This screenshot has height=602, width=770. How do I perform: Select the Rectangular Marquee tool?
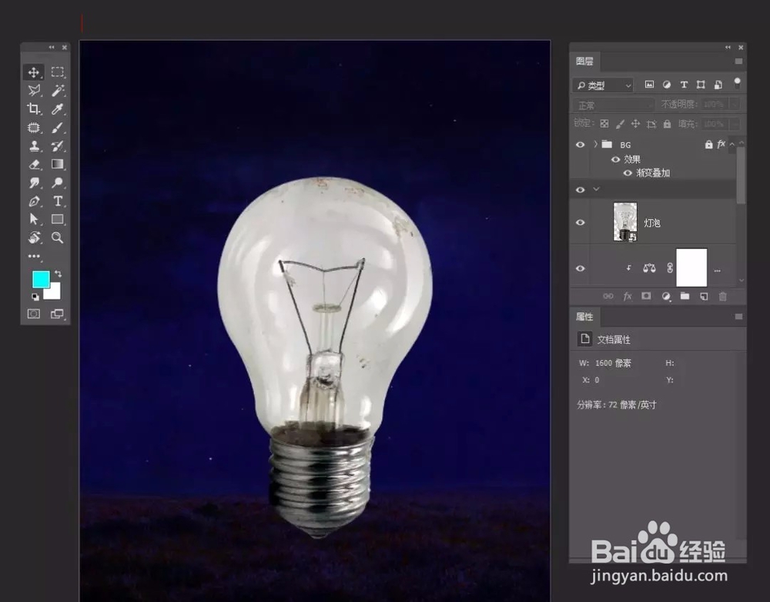58,72
